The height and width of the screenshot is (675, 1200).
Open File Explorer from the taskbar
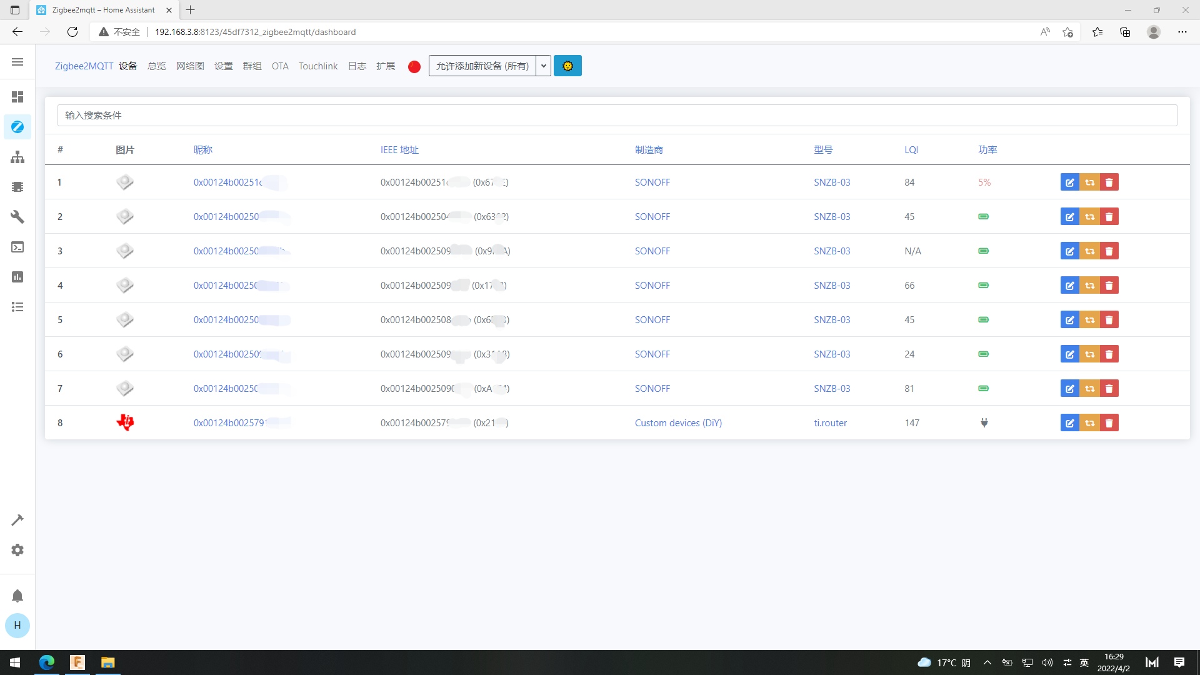(x=107, y=662)
